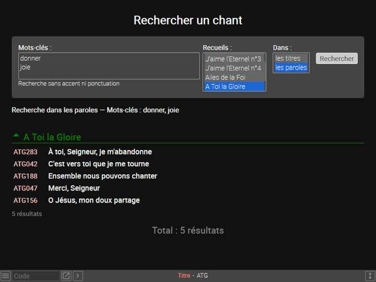The width and height of the screenshot is (376, 282).
Task: Select 'les paroles' search option
Action: point(291,68)
